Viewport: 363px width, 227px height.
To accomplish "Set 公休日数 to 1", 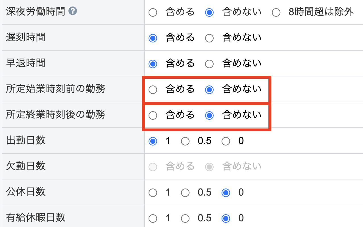I will point(153,193).
